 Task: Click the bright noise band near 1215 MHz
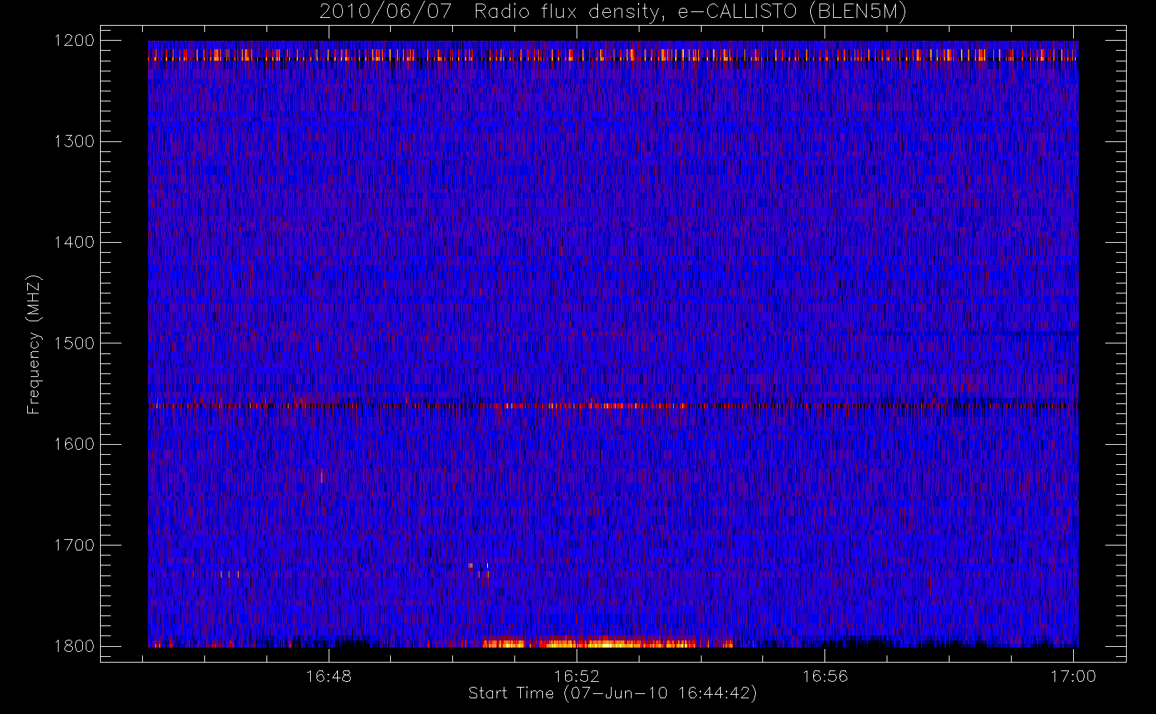pyautogui.click(x=613, y=54)
